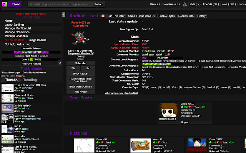Screen dimensions: 246x153
Task: Collapse the left sidebar using arrow
Action: (64, 16)
